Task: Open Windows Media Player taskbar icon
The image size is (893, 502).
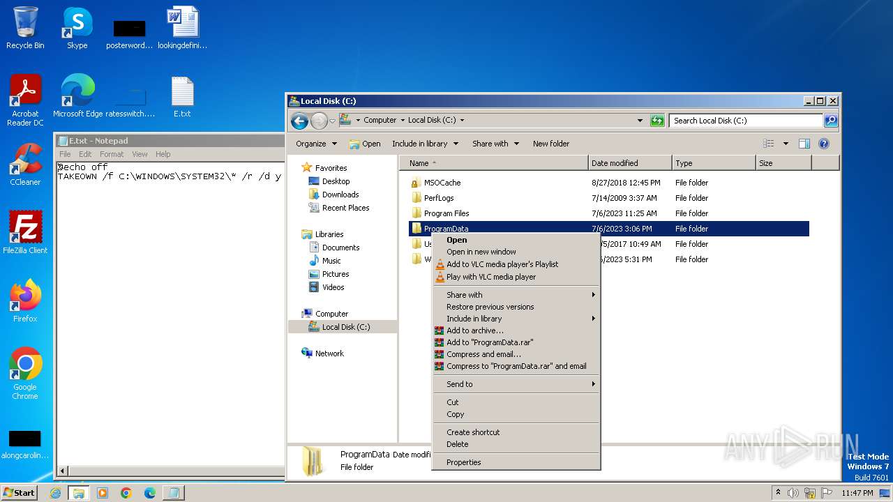Action: pyautogui.click(x=103, y=493)
